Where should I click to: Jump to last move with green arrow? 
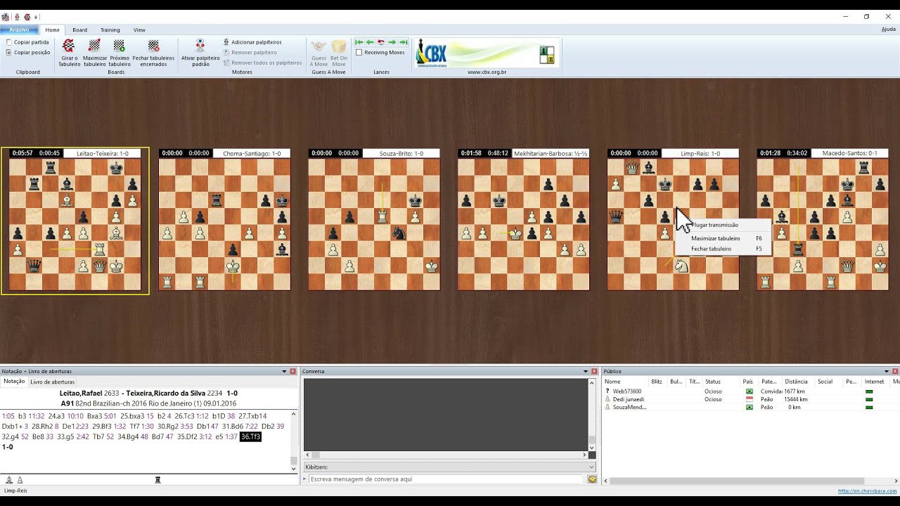[x=404, y=42]
